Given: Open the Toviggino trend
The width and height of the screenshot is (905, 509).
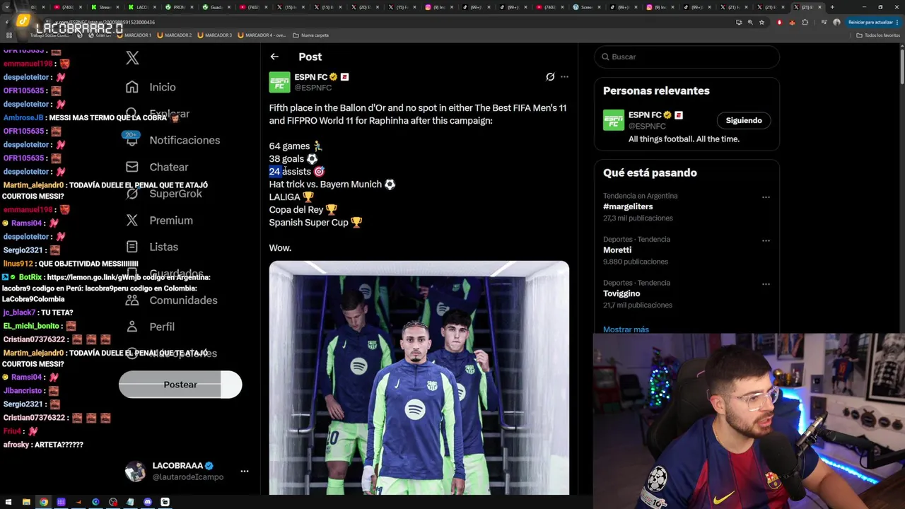Looking at the screenshot, I should 621,293.
